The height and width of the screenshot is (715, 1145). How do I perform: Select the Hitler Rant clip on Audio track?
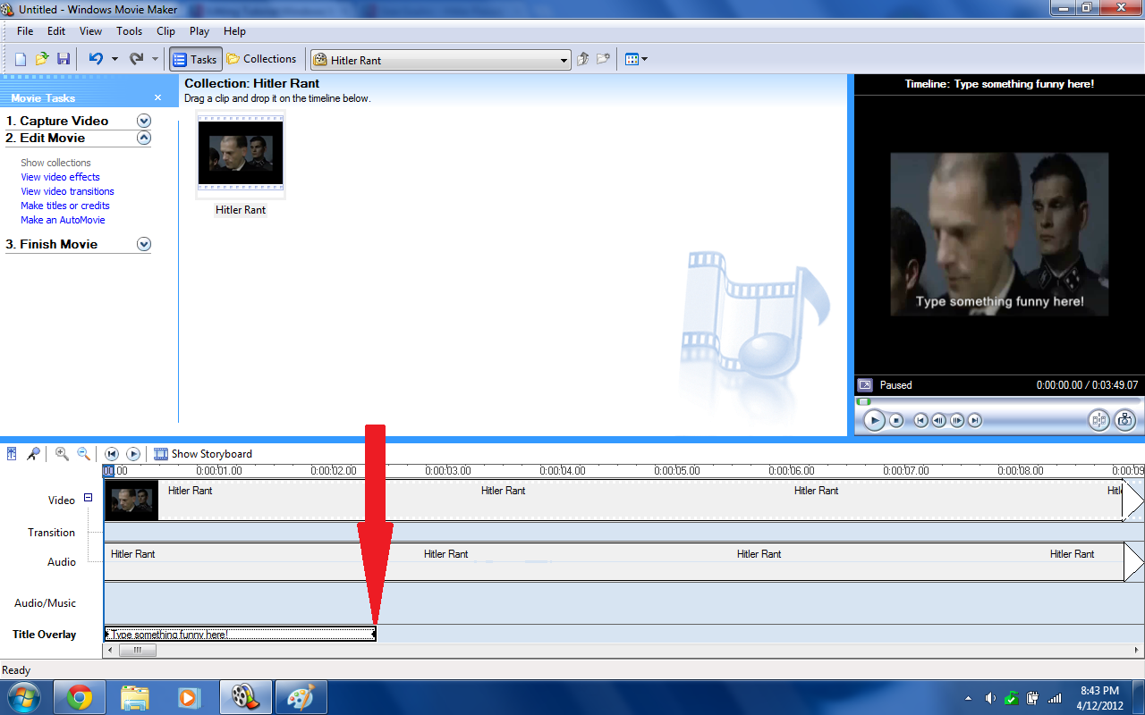(x=614, y=562)
